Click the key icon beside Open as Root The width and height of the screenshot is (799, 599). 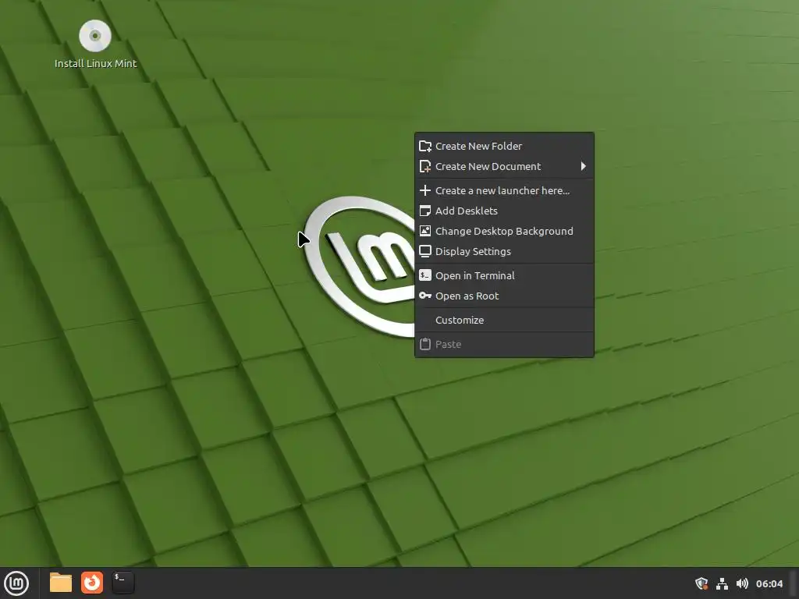[x=425, y=296]
